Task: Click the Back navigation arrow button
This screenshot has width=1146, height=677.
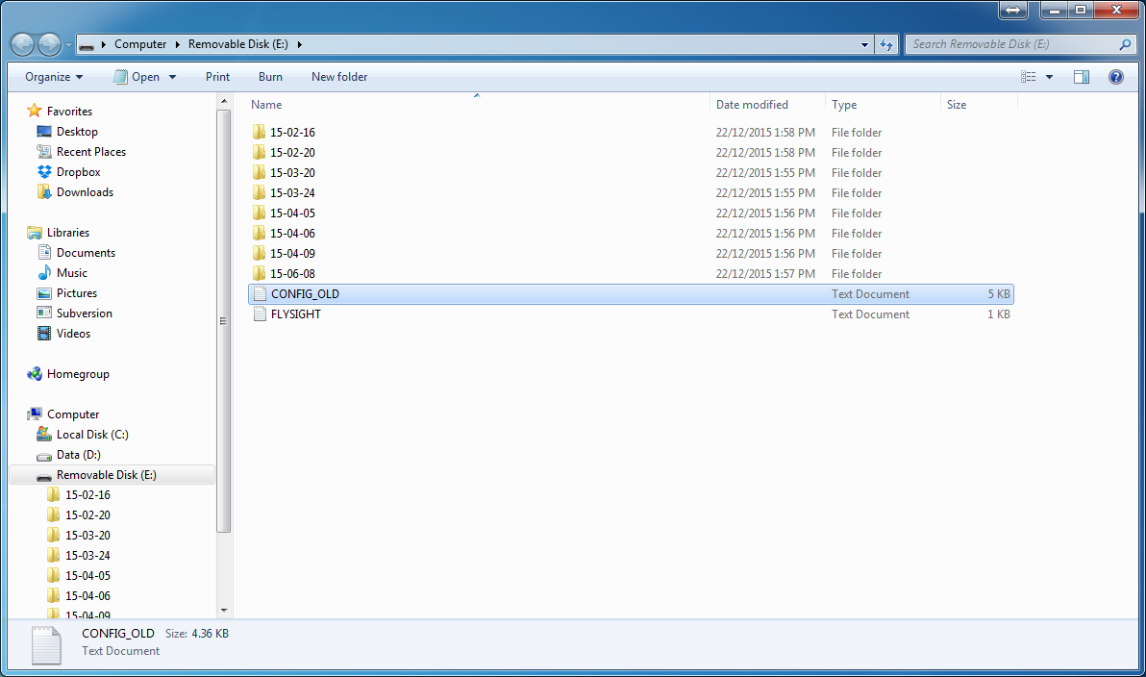Action: pos(23,44)
